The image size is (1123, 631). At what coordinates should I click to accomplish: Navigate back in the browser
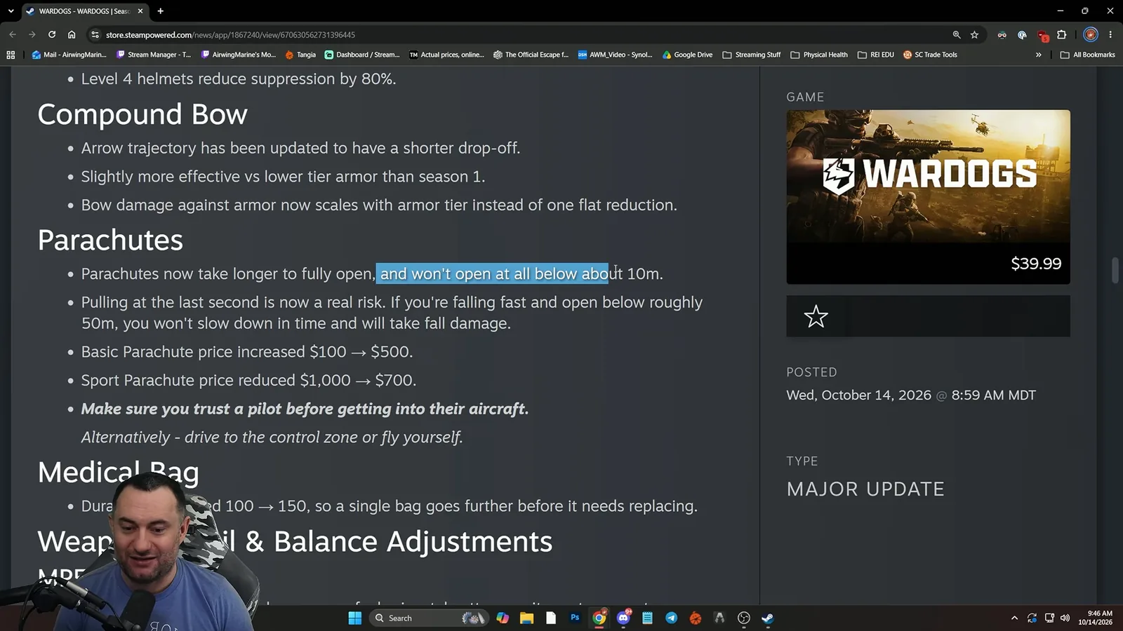[13, 34]
